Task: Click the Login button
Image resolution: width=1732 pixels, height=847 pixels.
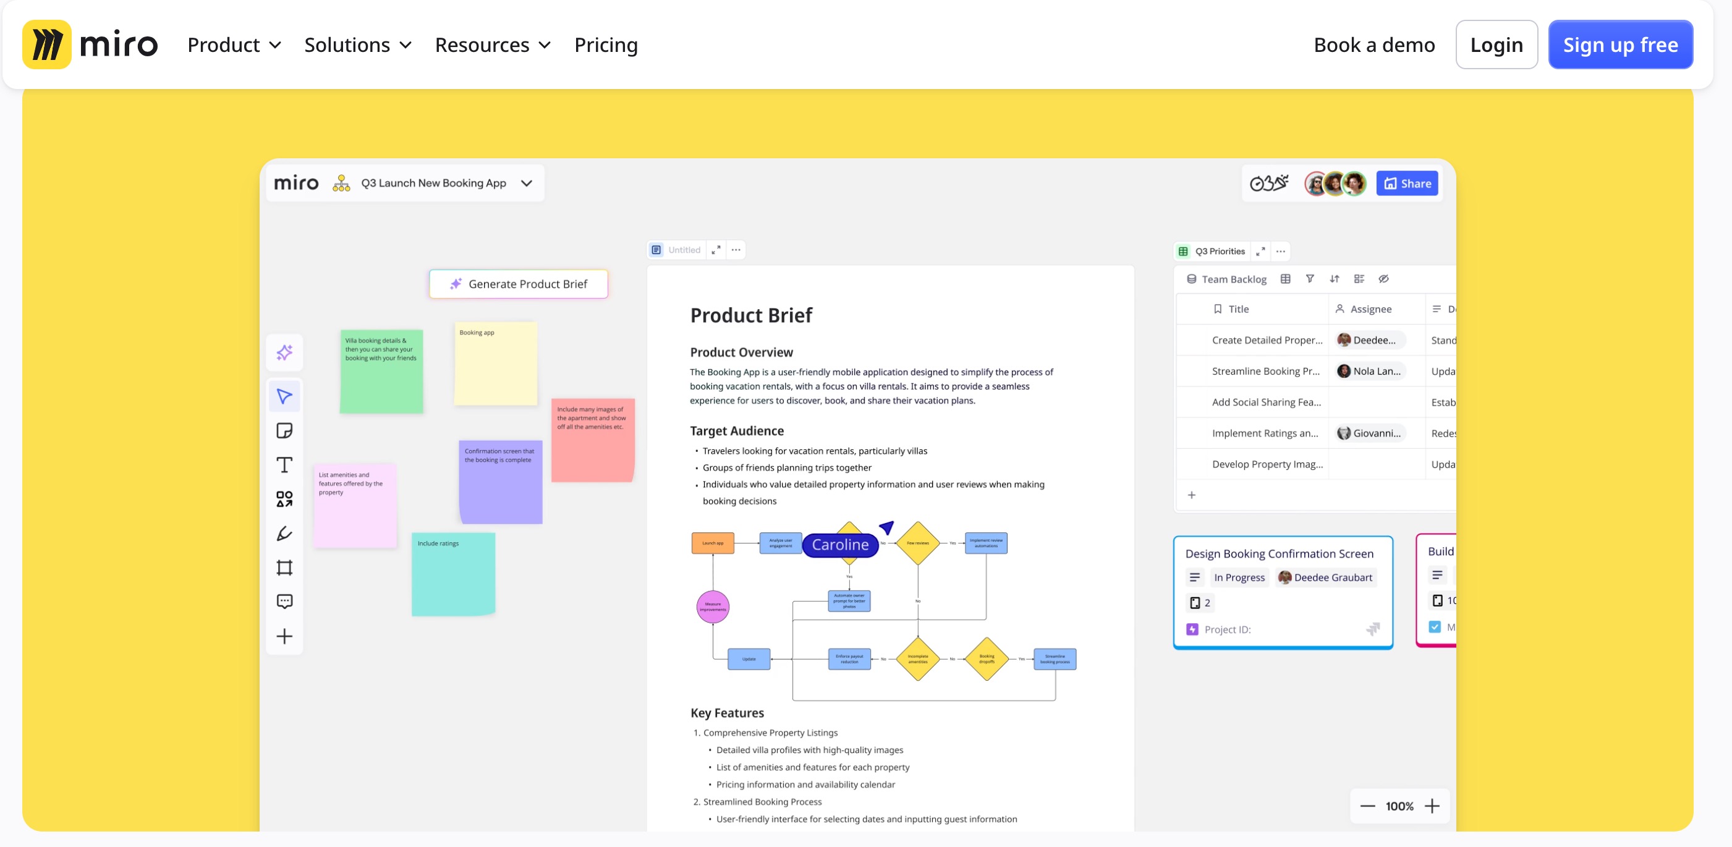Action: click(1496, 45)
